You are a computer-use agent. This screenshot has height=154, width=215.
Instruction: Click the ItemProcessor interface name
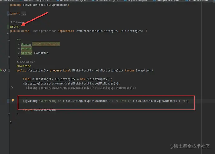coord(86,31)
